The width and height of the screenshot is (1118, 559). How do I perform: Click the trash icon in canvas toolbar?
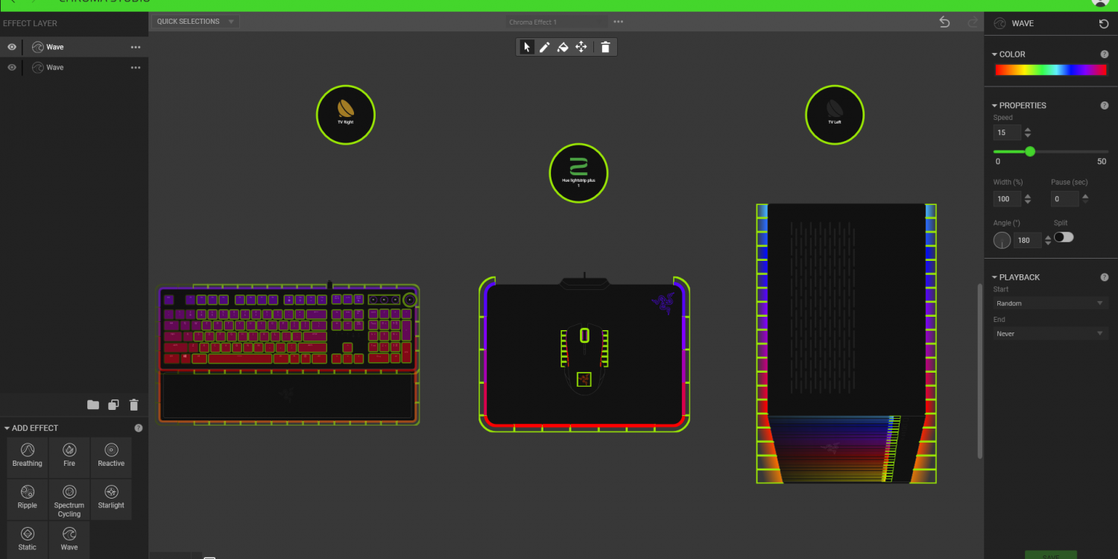coord(605,47)
